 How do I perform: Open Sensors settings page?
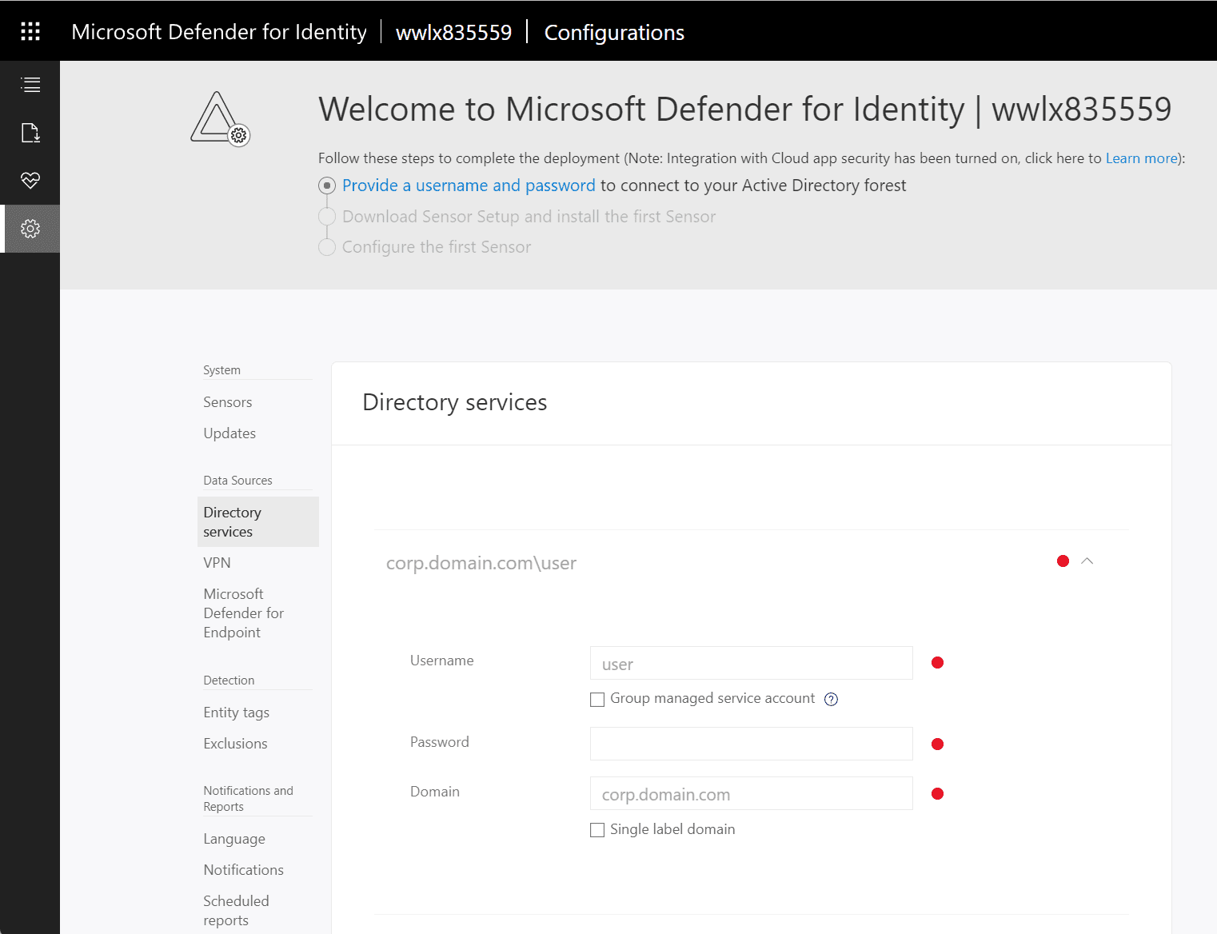point(228,402)
